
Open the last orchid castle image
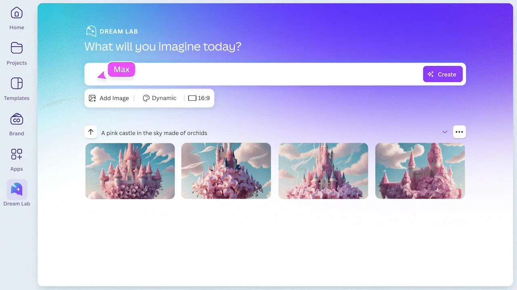[x=420, y=170]
